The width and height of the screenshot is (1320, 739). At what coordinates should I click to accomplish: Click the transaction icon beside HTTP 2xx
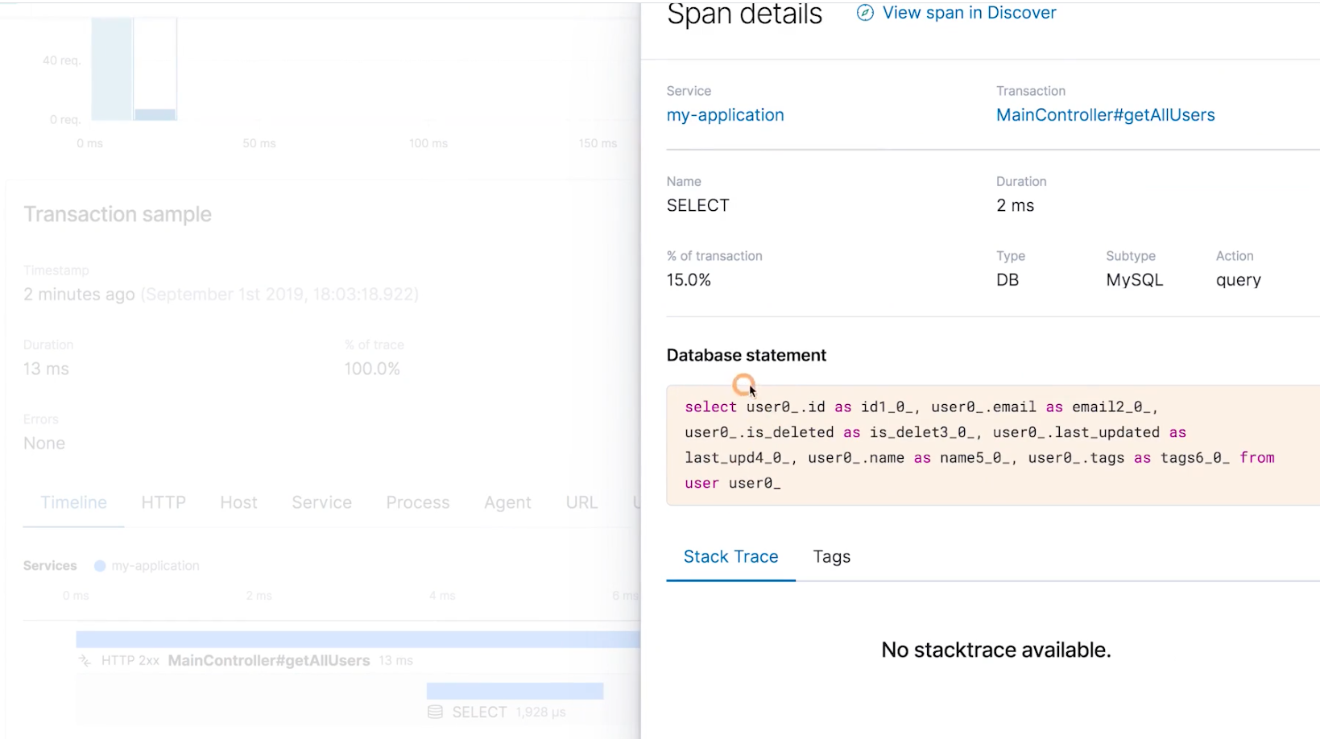[85, 661]
